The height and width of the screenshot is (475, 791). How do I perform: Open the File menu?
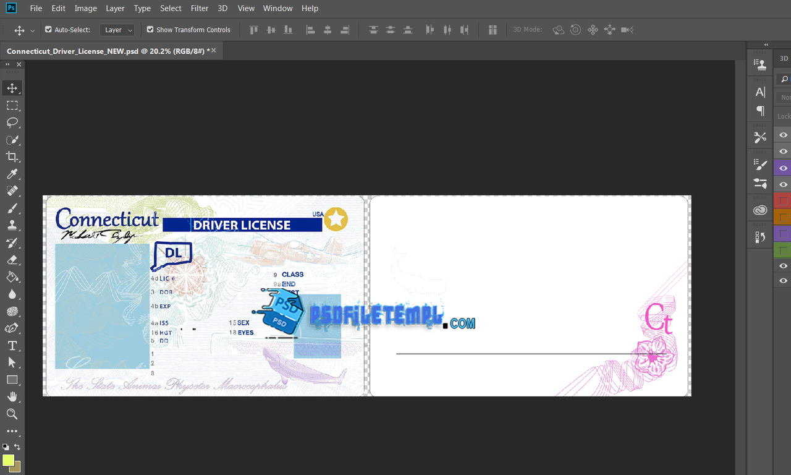click(36, 8)
